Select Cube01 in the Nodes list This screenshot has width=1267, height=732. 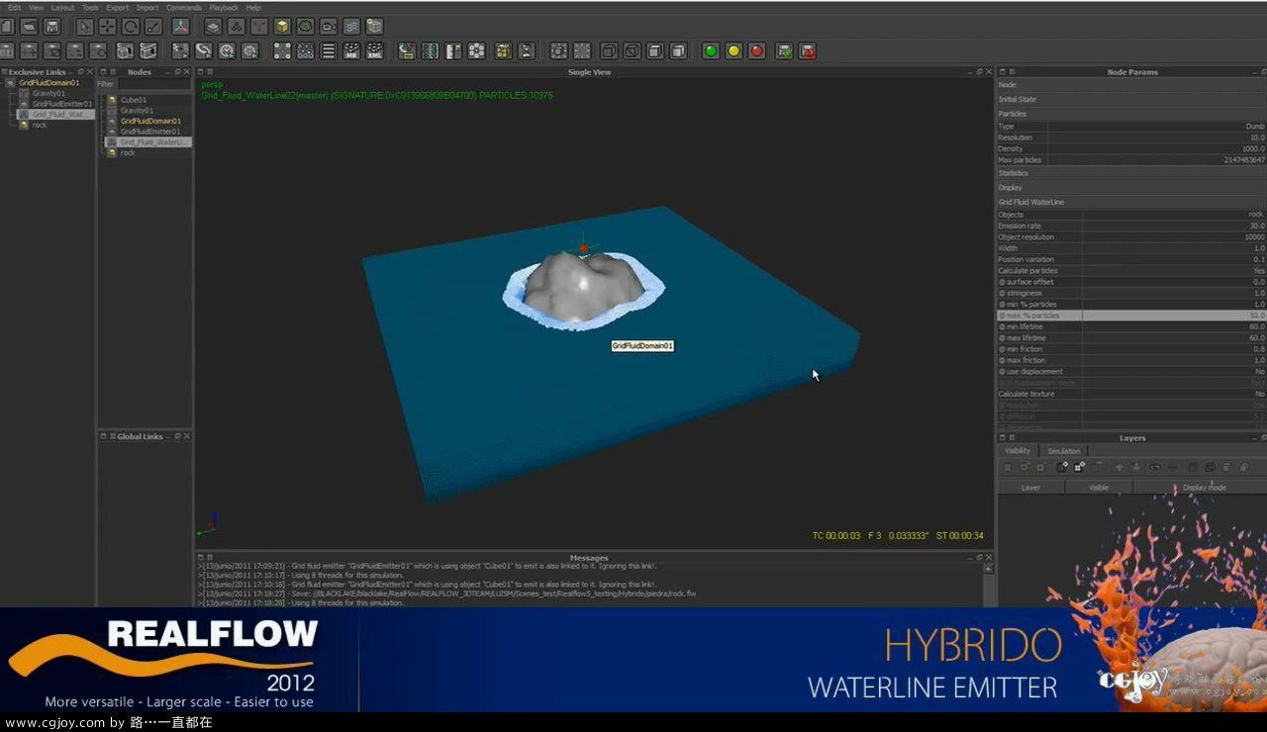pyautogui.click(x=133, y=100)
